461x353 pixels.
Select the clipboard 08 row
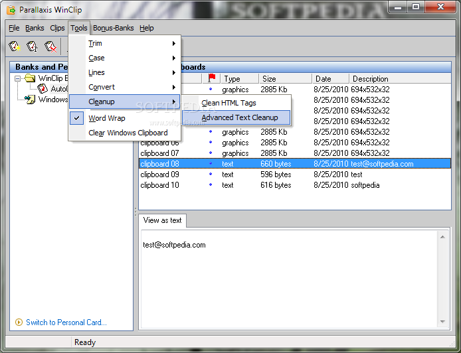tap(294, 164)
